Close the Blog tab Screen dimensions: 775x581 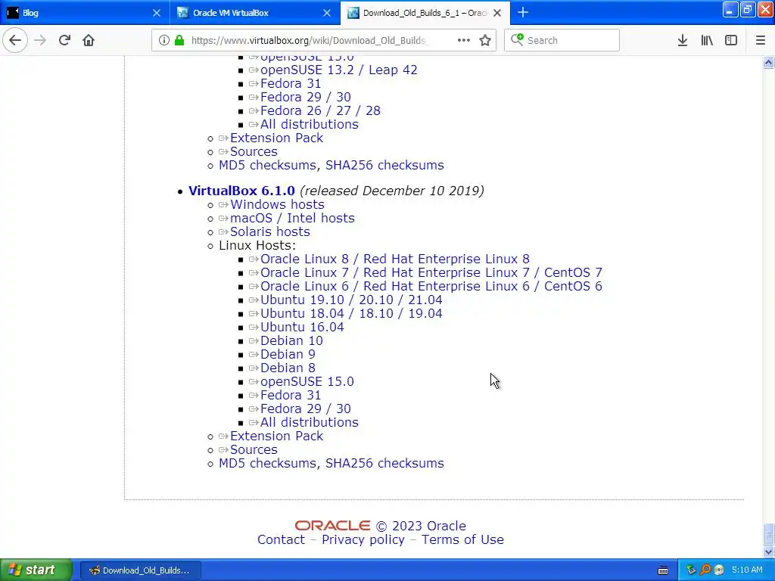click(156, 13)
